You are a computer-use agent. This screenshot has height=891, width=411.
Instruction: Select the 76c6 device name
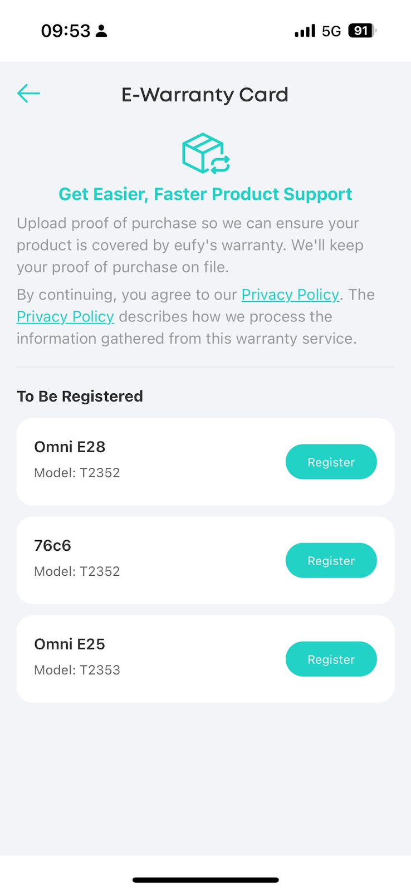(x=52, y=545)
